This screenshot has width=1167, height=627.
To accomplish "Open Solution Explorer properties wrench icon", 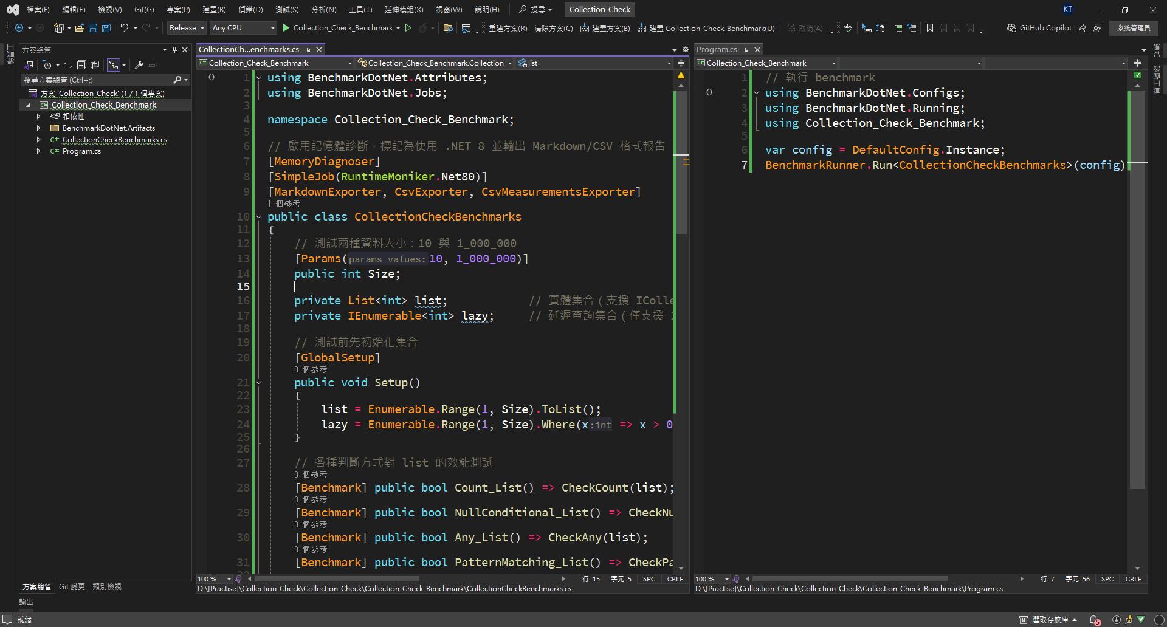I will (139, 65).
